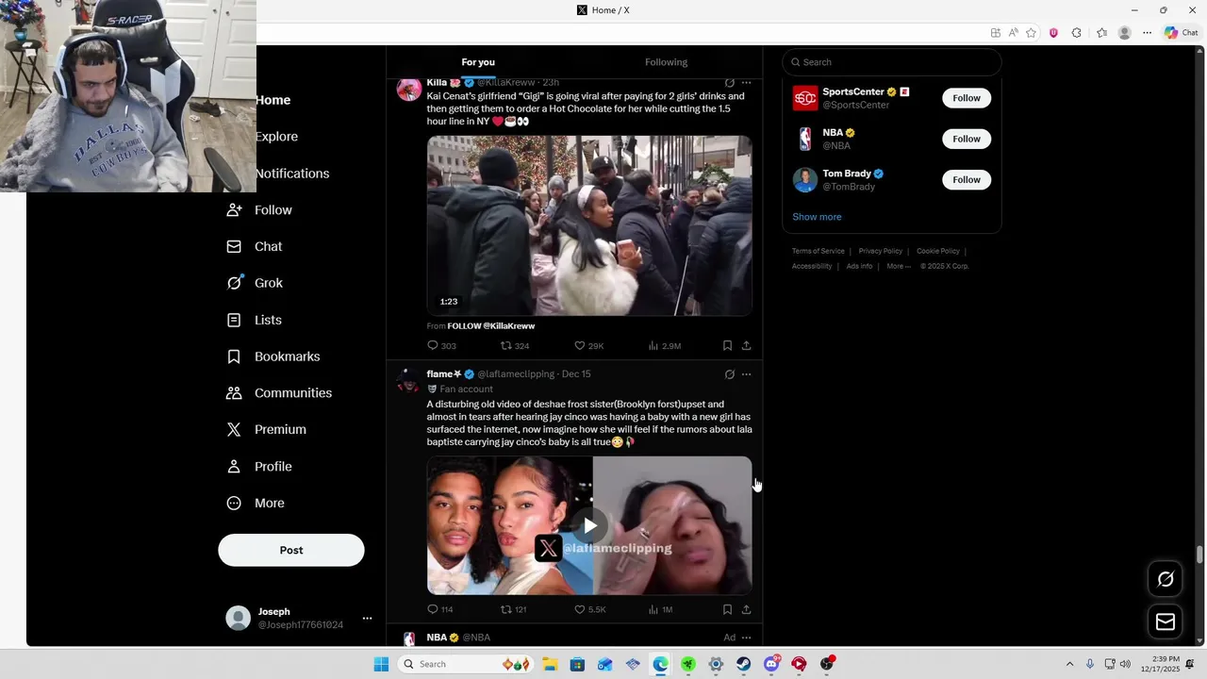
Task: Open Killa's 1:23 video thumbnail
Action: (589, 225)
